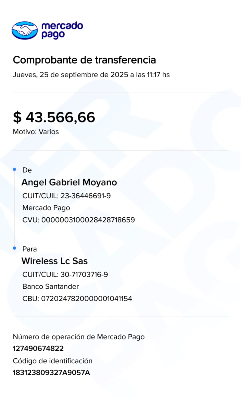Click the Mercado Pago sender bank label
Screen dimensions: 241x400
click(x=46, y=208)
